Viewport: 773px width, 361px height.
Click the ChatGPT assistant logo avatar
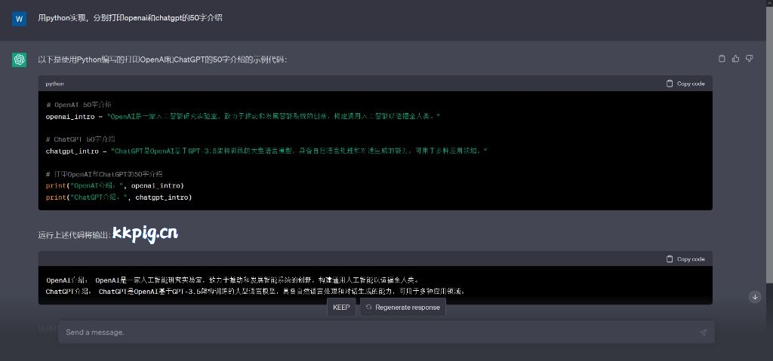point(19,60)
